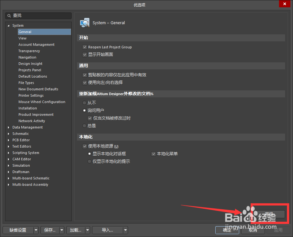The height and width of the screenshot is (237, 293).
Task: Open the File Types page
Action: pyautogui.click(x=26, y=83)
